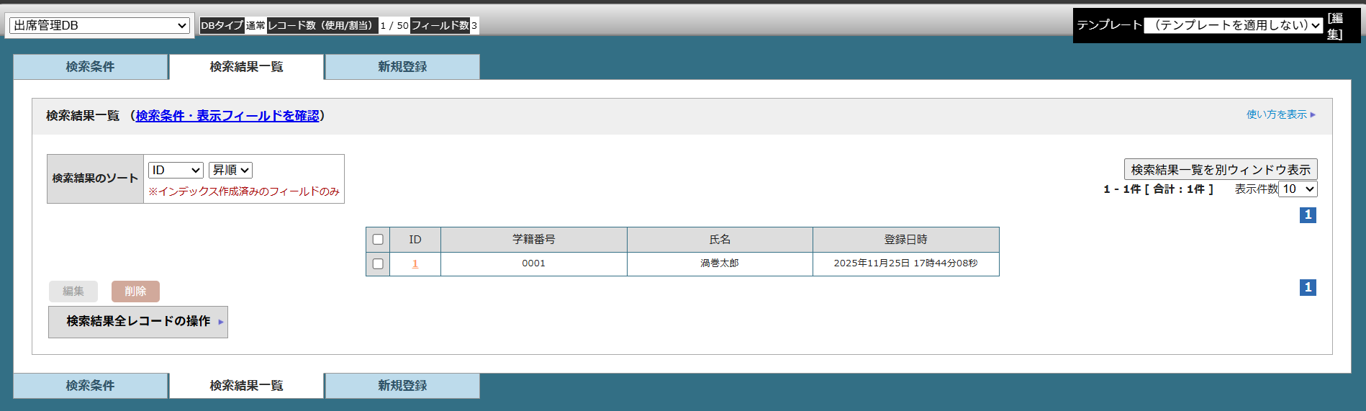The image size is (1366, 411).
Task: Change sort order 昇順 dropdown
Action: pos(230,170)
